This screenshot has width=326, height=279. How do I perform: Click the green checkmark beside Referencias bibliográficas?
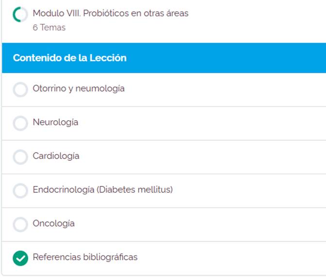pyautogui.click(x=20, y=258)
